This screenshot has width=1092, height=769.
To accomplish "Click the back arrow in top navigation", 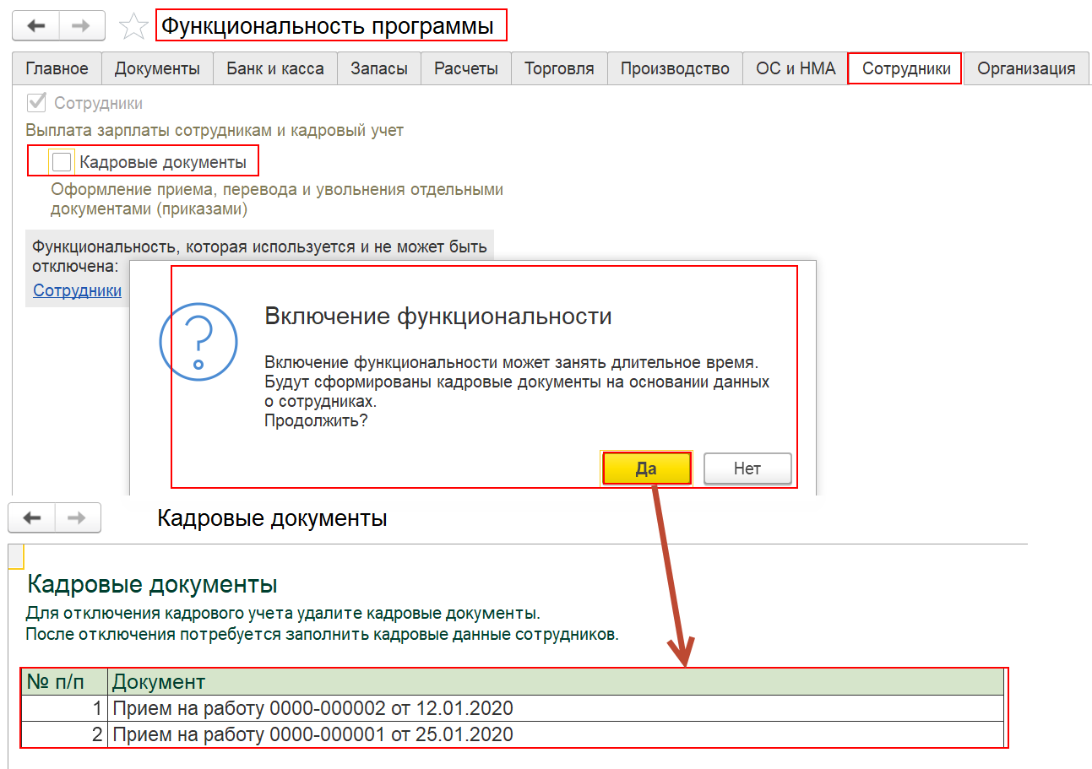I will 35,25.
